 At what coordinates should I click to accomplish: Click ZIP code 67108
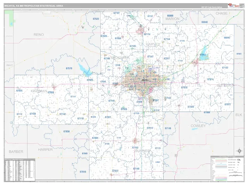click(x=107, y=59)
